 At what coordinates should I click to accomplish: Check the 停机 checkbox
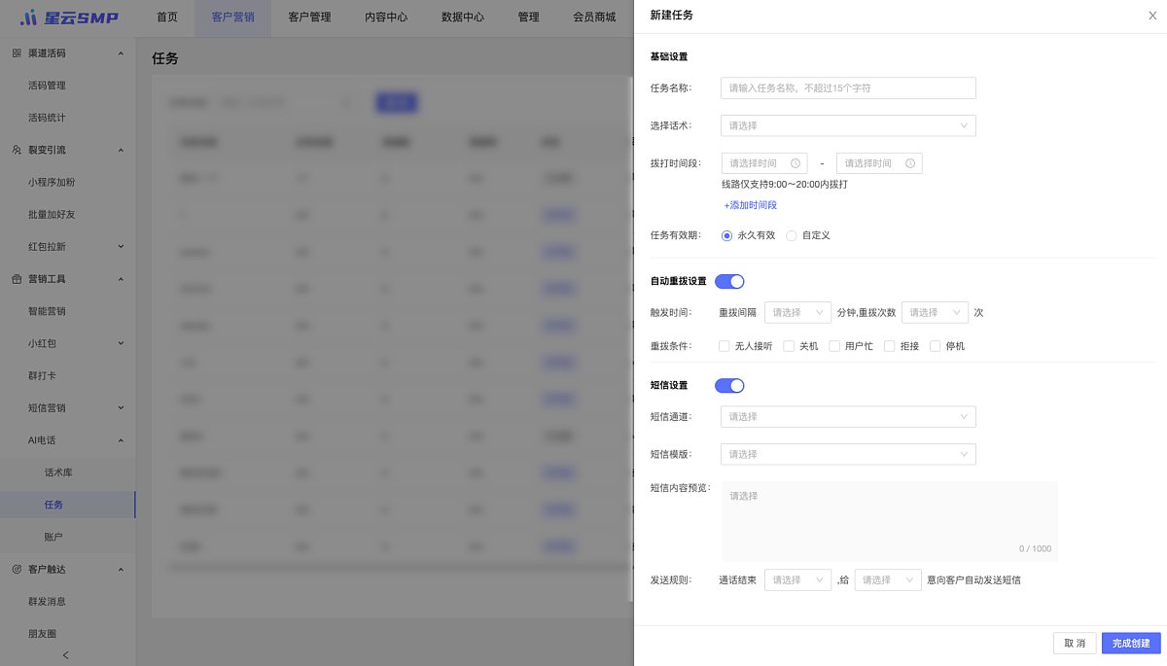click(936, 346)
